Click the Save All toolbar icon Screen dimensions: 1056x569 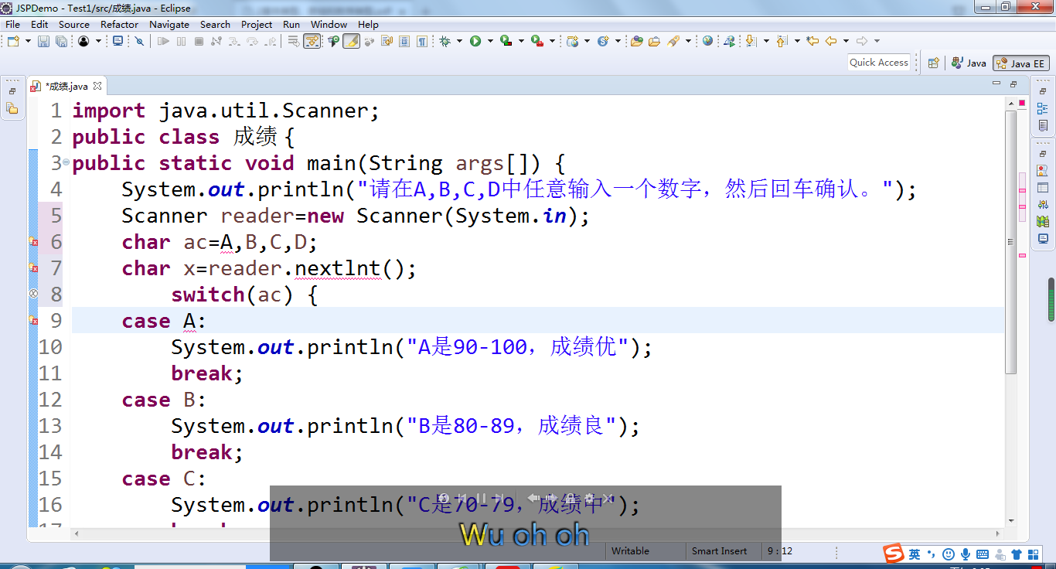pyautogui.click(x=61, y=41)
